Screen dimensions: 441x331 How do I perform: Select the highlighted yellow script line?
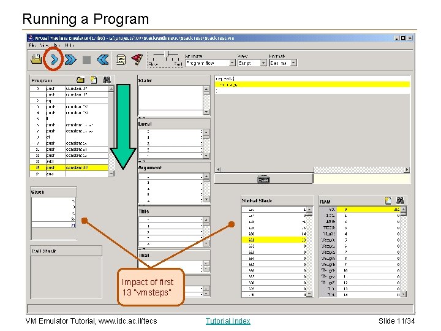(x=312, y=85)
